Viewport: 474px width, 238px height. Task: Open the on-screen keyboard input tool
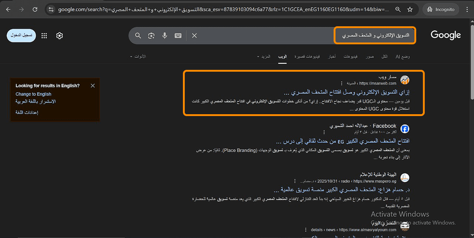178,36
